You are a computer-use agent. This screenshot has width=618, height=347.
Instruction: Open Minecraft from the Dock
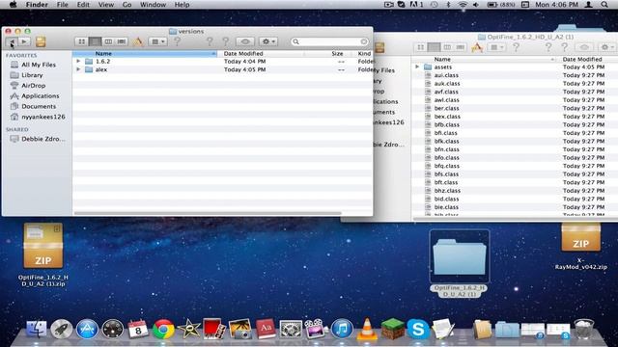[x=393, y=329]
